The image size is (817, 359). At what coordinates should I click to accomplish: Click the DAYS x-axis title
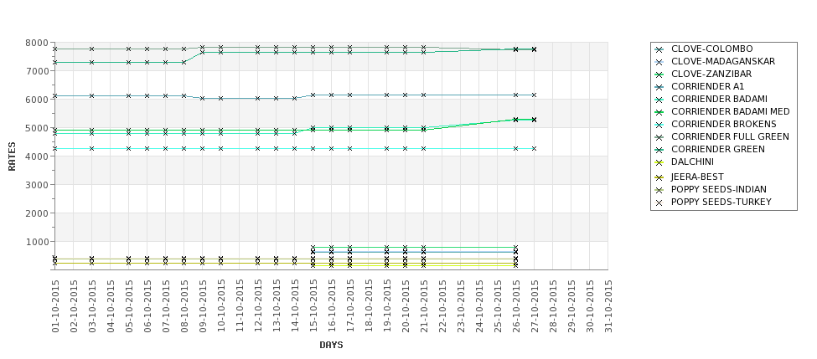tap(331, 345)
